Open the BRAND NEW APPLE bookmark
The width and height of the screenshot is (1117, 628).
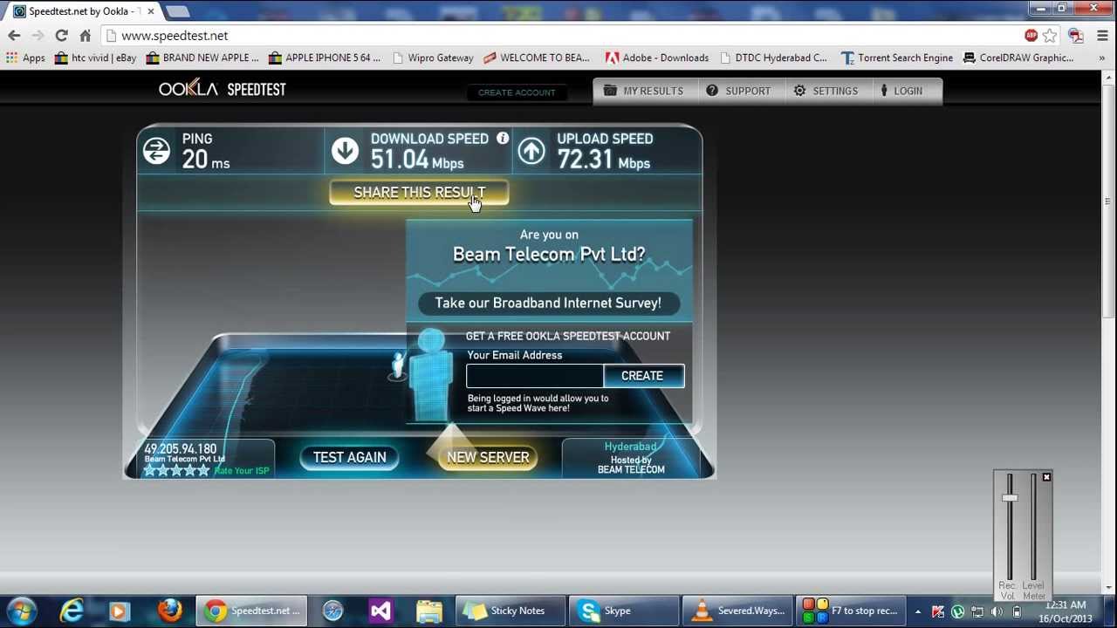click(202, 58)
